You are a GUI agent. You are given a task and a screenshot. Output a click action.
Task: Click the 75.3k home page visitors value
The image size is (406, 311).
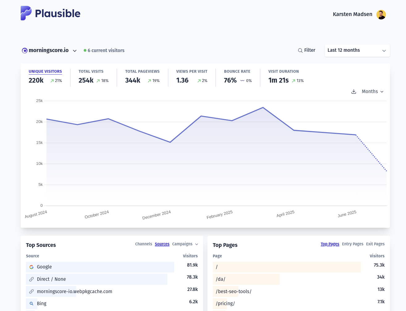[379, 265]
